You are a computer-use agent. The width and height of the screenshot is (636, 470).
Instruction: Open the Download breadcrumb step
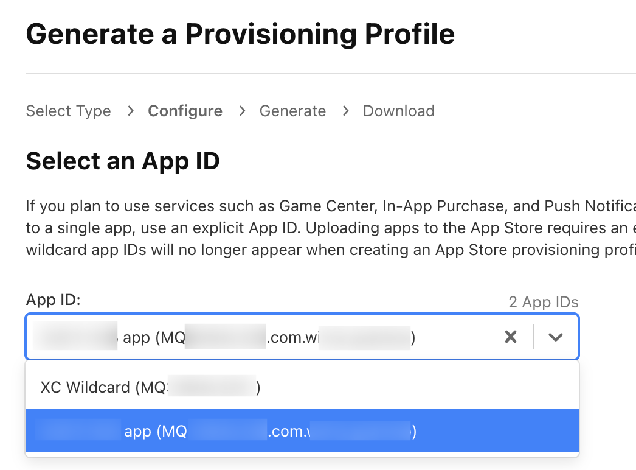coord(398,111)
